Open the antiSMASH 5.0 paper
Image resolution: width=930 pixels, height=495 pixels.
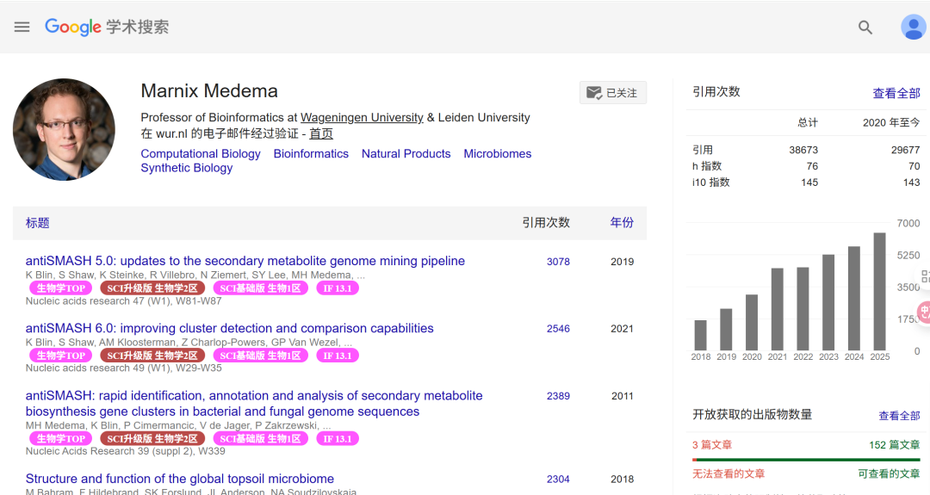click(x=245, y=261)
